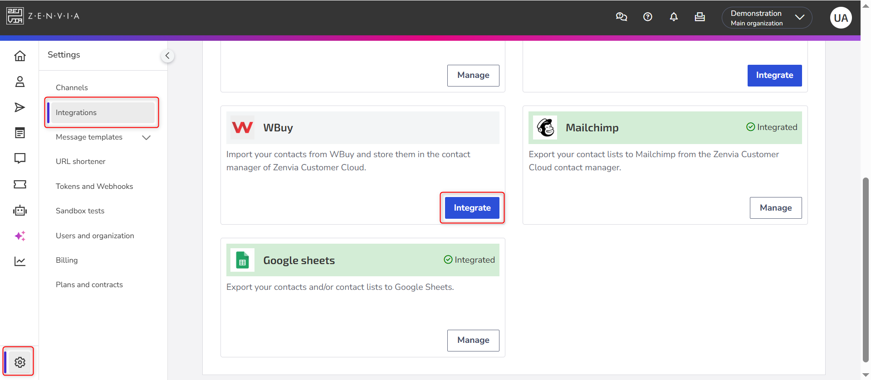This screenshot has width=871, height=380.
Task: Open Sandbox tests settings
Action: click(80, 211)
